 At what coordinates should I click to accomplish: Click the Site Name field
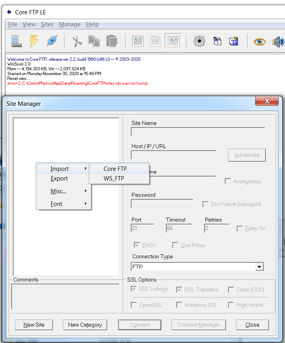[x=198, y=132]
